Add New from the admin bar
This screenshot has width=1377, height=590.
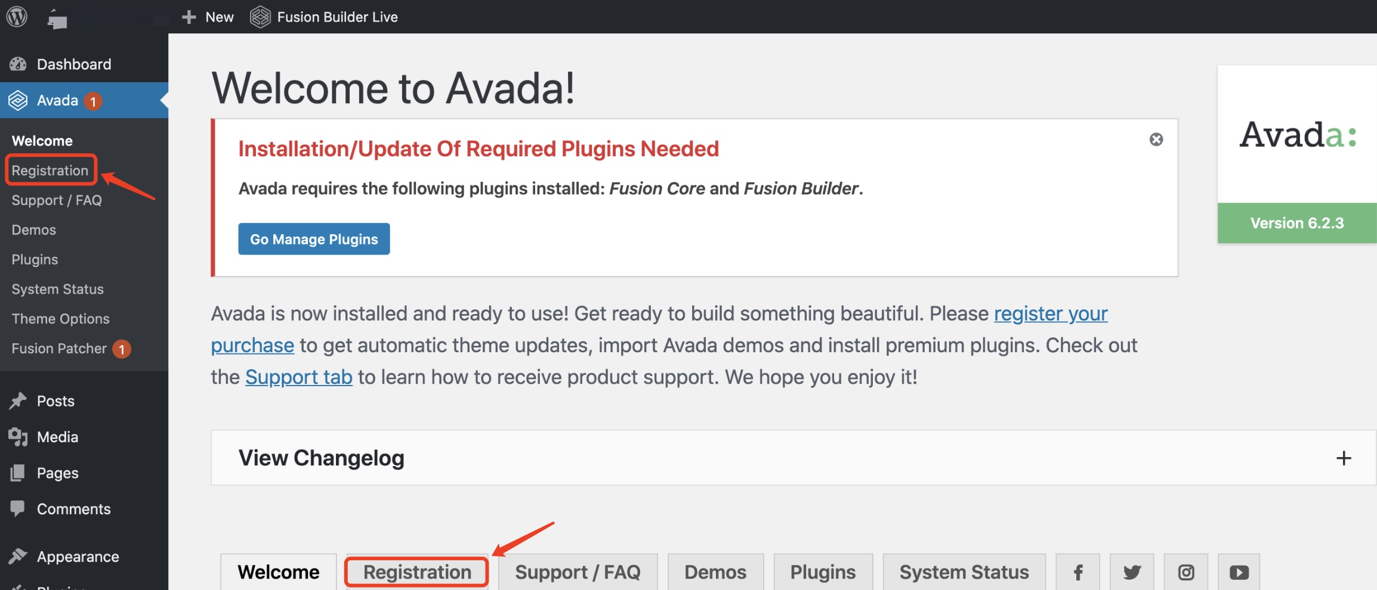point(207,17)
